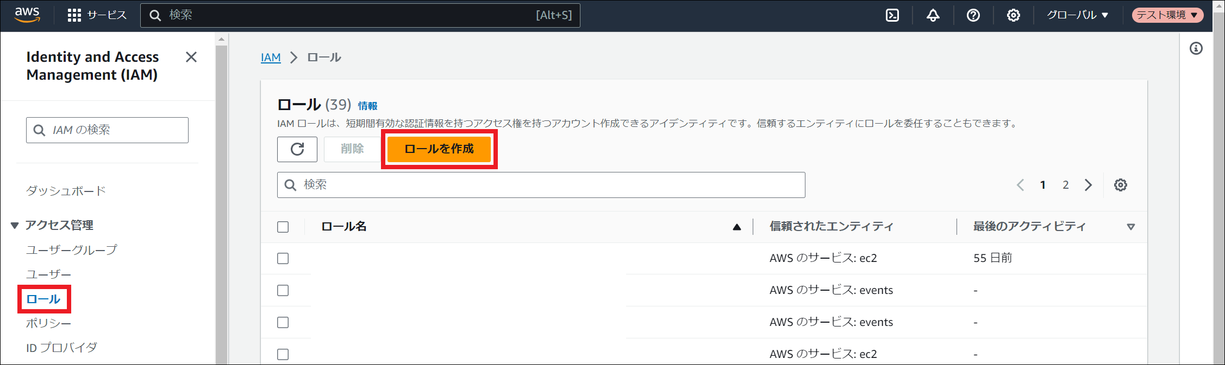This screenshot has height=365, width=1225.
Task: Check the second events role row
Action: point(283,322)
